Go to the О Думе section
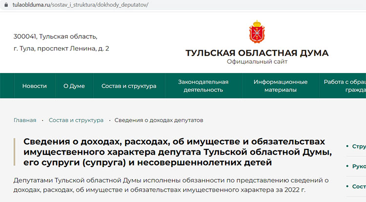Screen dimensions: 366x202 point(74,86)
